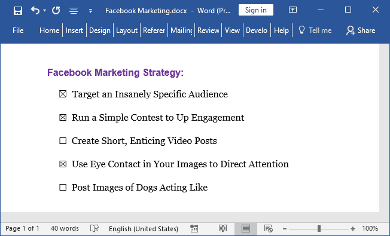Open Customize Quick Access Toolbar dropdown

(90, 11)
